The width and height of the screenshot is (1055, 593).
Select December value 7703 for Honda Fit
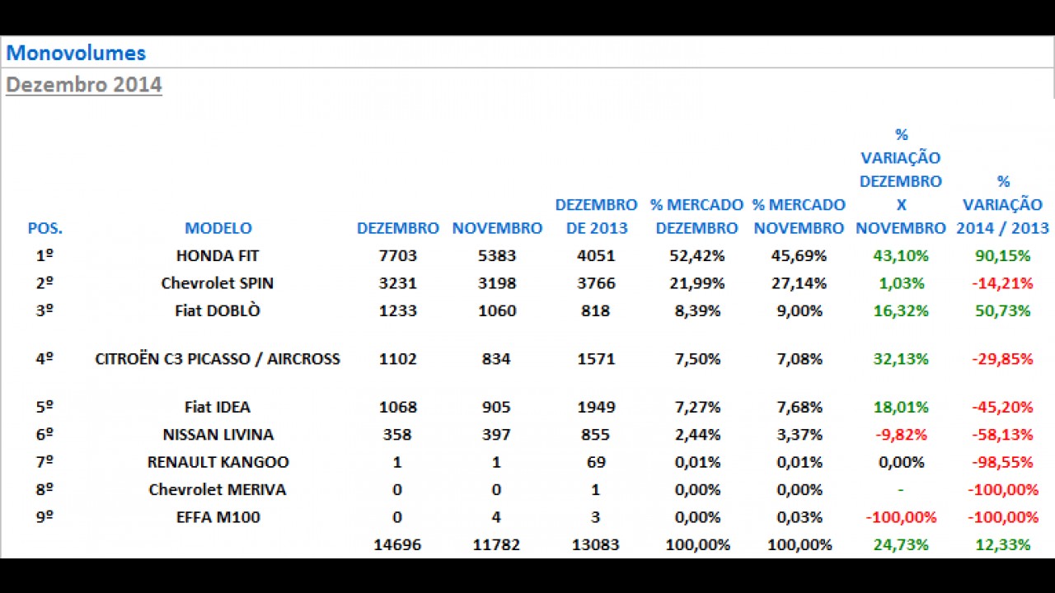click(397, 256)
